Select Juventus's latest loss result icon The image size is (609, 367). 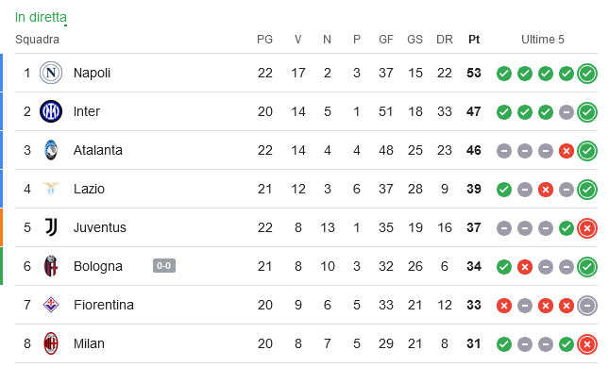click(587, 228)
